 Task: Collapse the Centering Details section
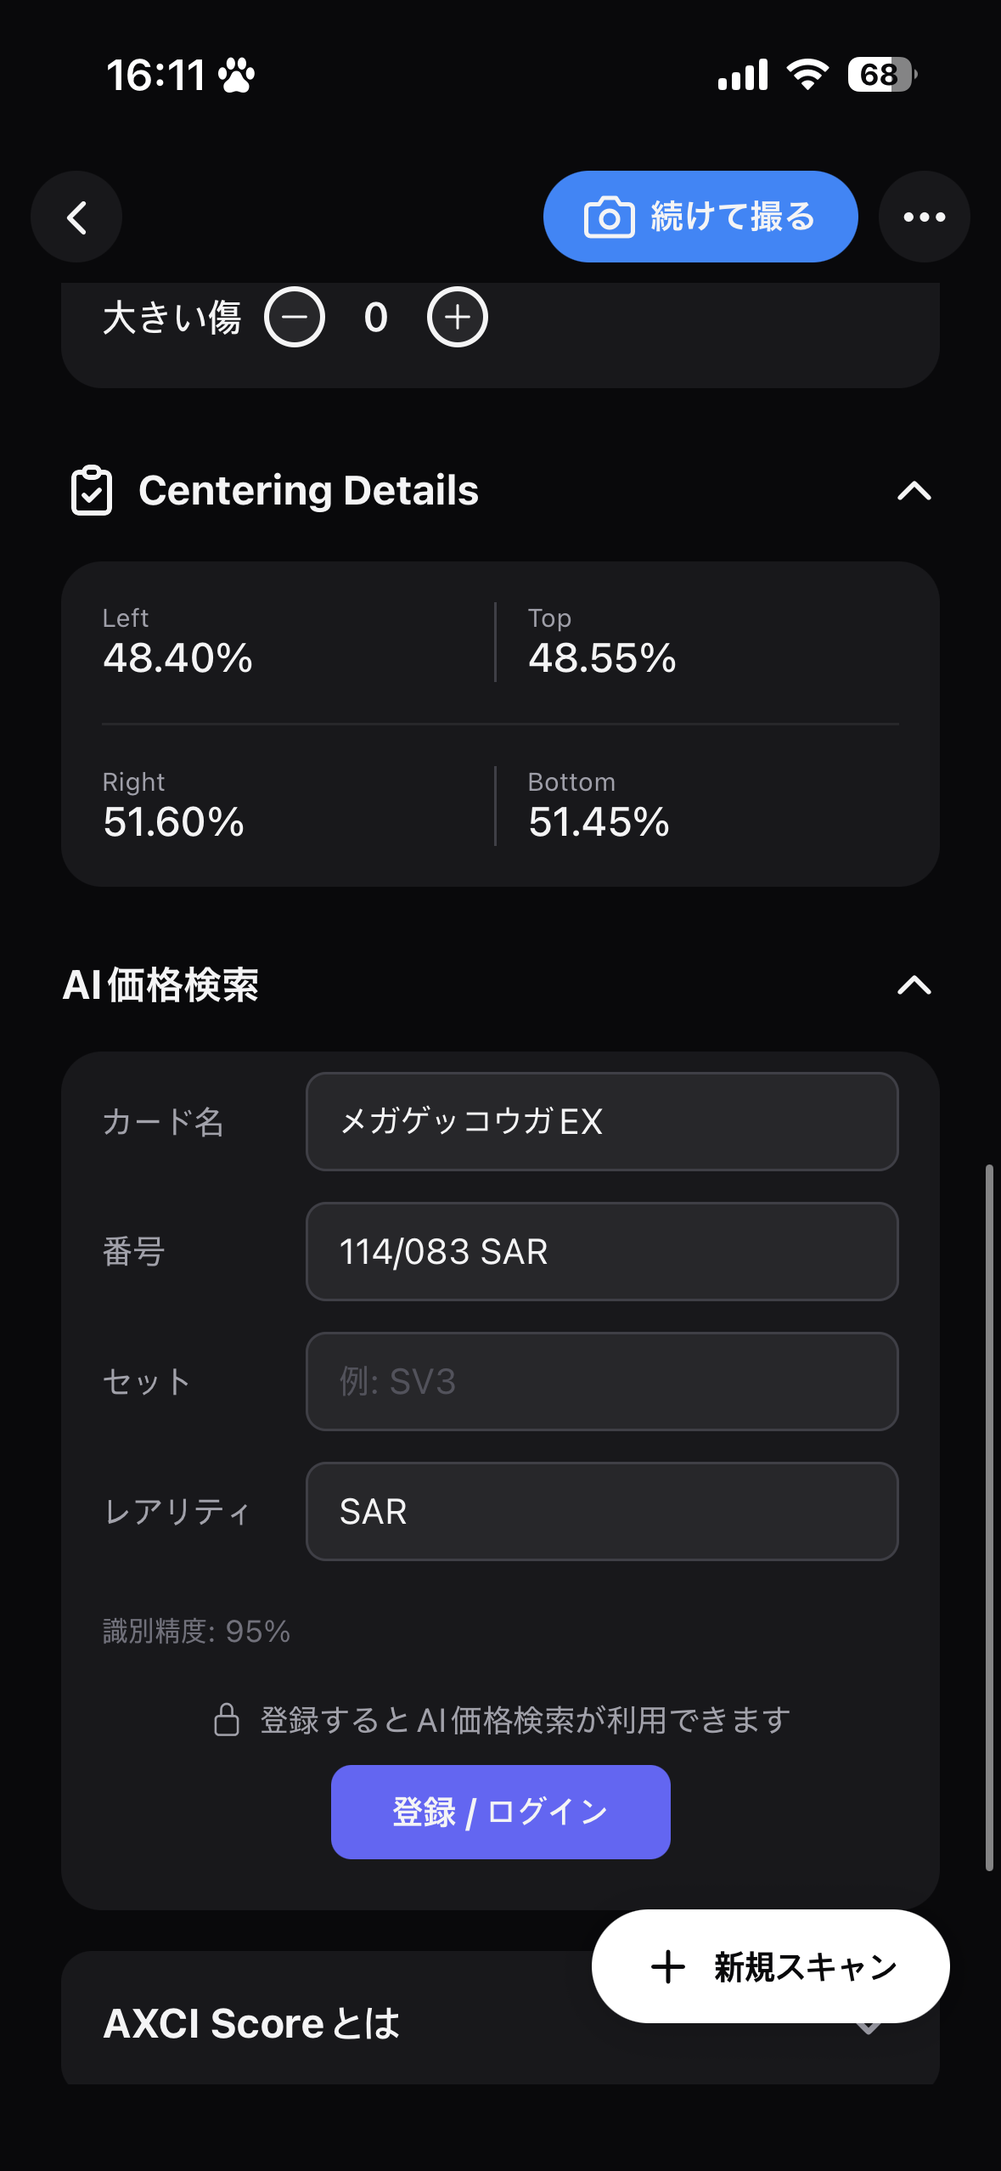click(914, 491)
